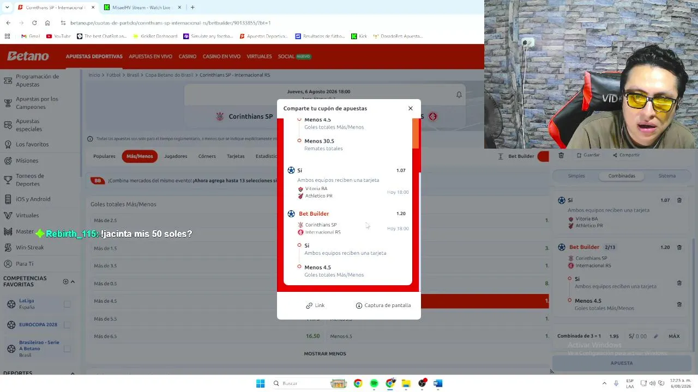
Task: Share the bet slip with Compartir
Action: coord(626,155)
